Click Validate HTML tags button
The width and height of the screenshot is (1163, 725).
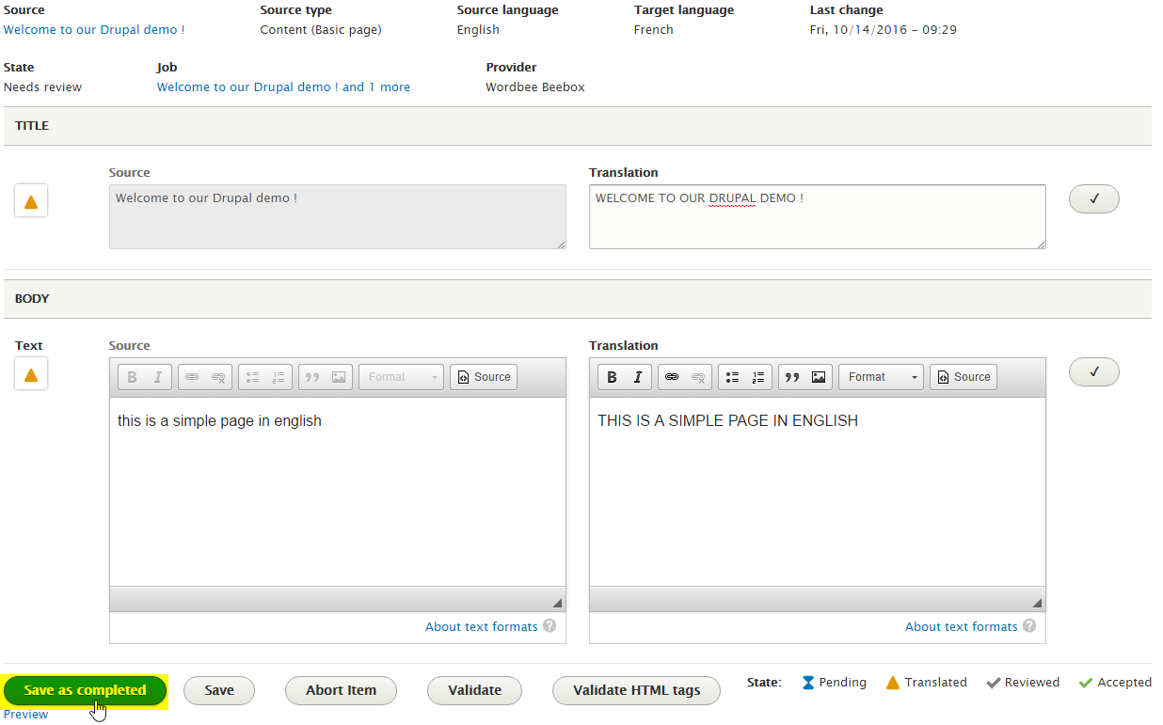636,690
